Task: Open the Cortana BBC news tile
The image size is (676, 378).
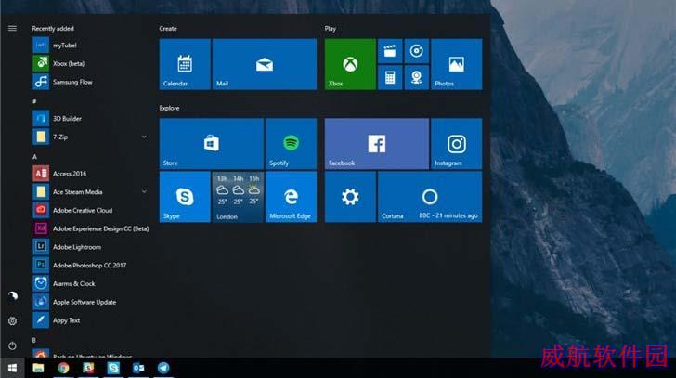Action: pos(430,197)
